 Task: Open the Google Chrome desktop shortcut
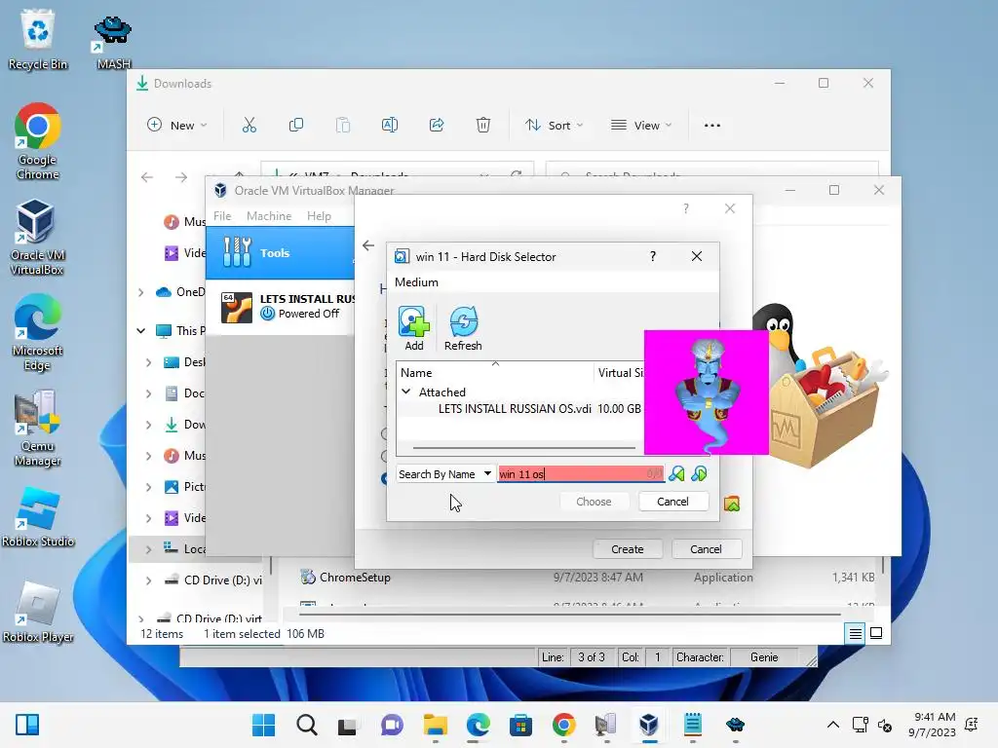coord(38,141)
